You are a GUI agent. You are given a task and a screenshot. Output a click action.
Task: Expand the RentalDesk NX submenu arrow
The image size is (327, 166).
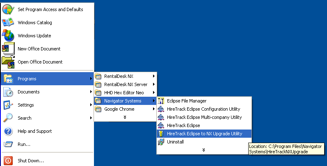(153, 76)
